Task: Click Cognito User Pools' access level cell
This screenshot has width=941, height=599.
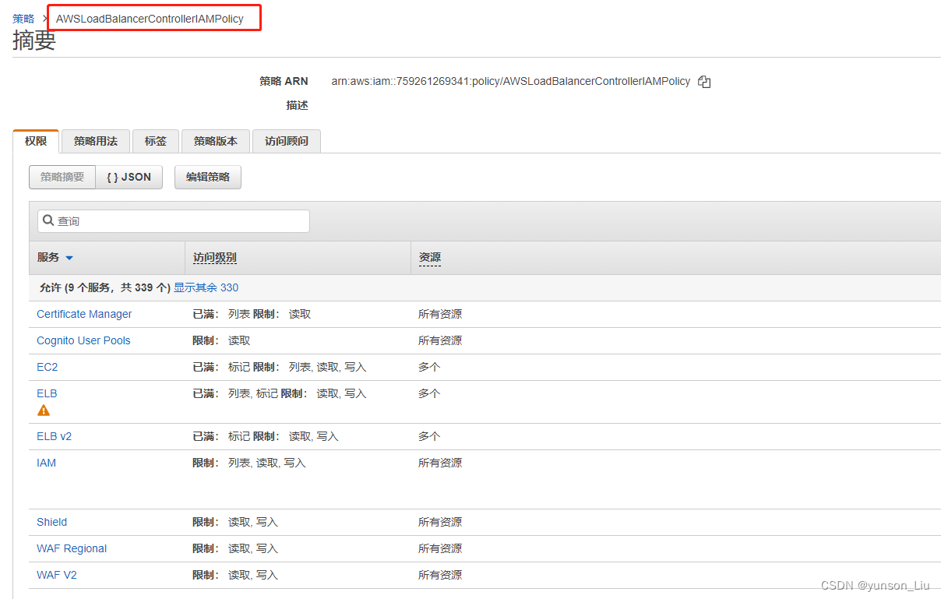Action: point(222,340)
